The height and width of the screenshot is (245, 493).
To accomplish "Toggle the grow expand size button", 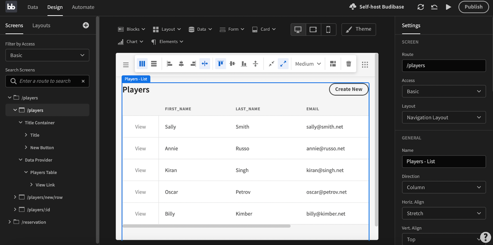I will coord(283,64).
